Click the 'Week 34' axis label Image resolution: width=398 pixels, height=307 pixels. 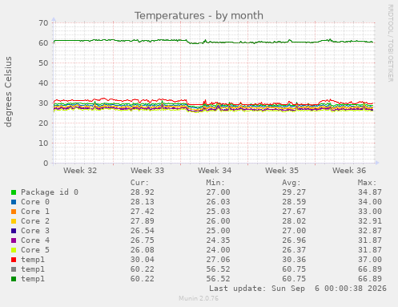coord(215,170)
